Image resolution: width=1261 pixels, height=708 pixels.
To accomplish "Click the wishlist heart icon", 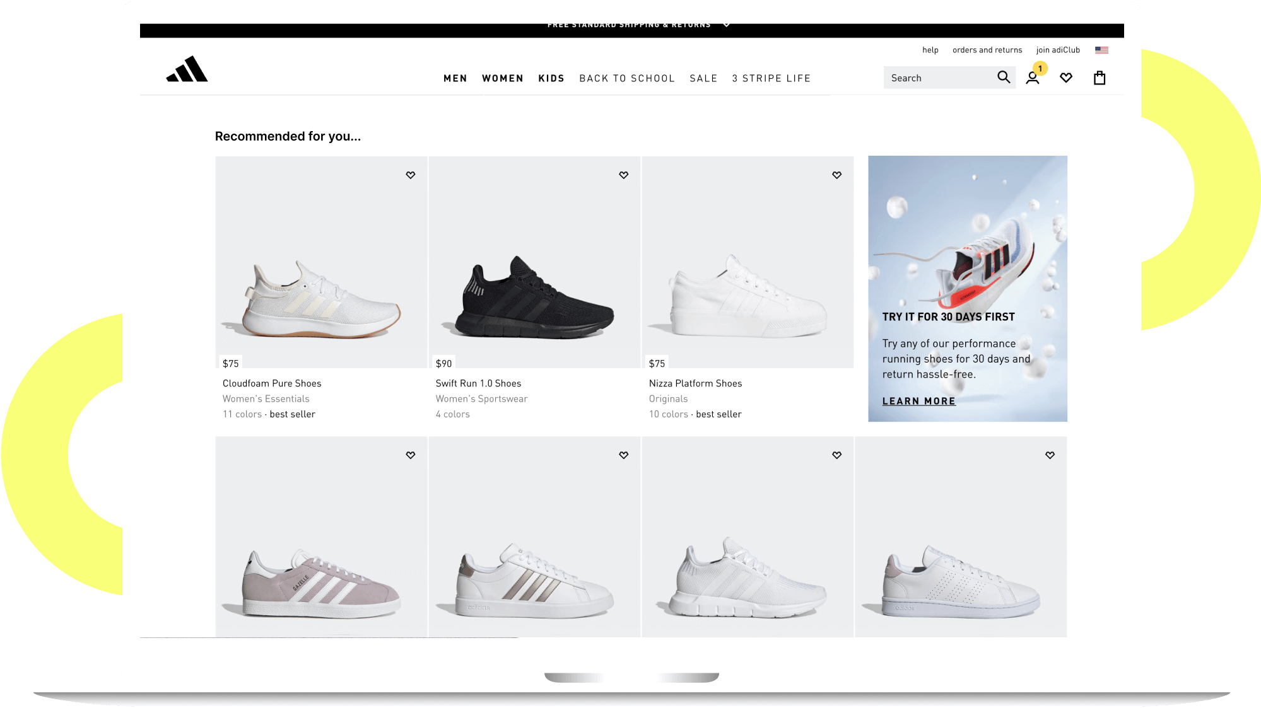I will (1066, 78).
